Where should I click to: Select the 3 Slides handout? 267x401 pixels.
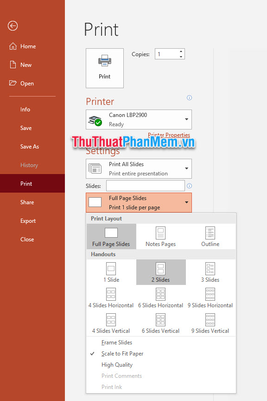pos(210,272)
